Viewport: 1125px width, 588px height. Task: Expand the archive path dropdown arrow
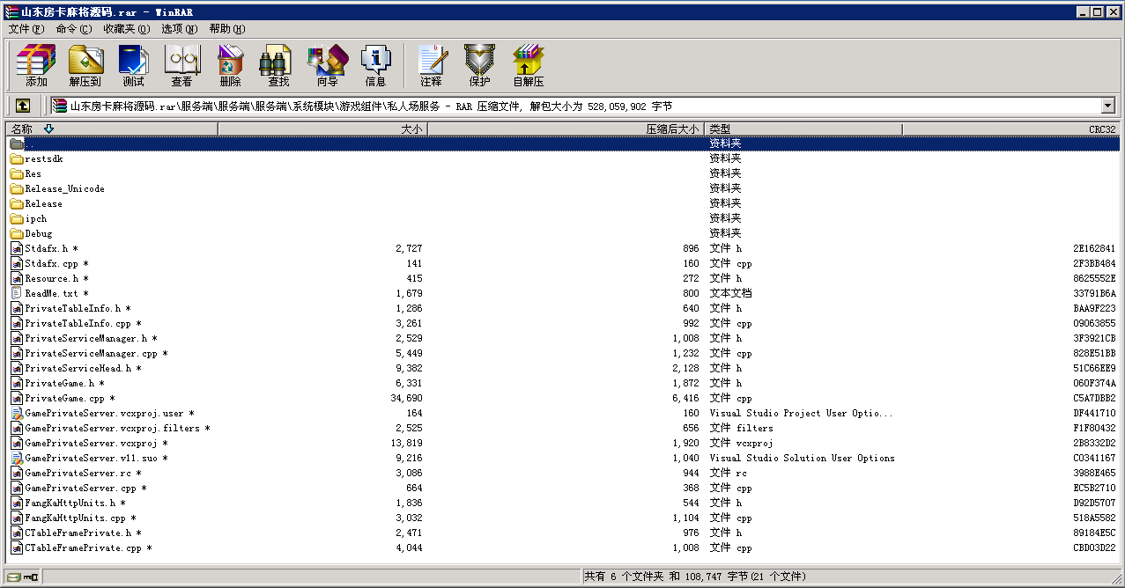pos(1107,106)
